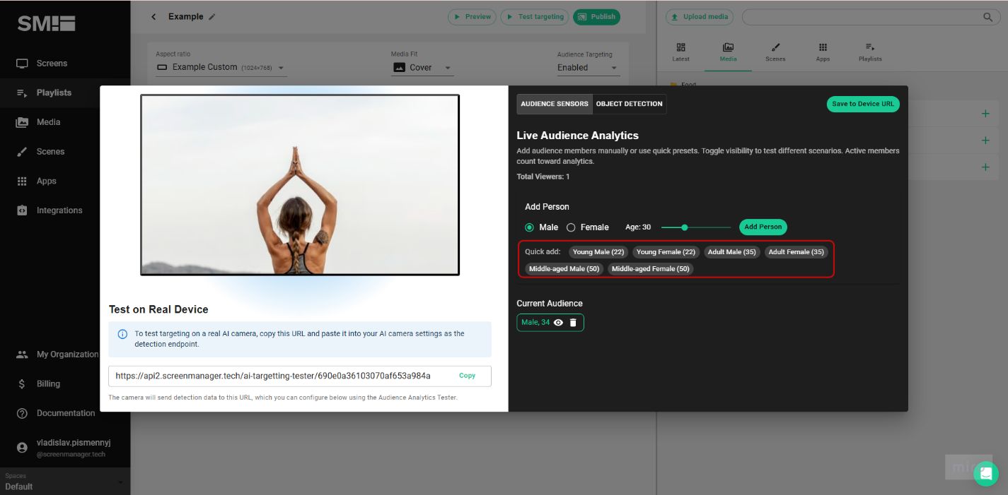Viewport: 1008px width, 495px height.
Task: Open the Scenes sidebar item
Action: click(50, 151)
